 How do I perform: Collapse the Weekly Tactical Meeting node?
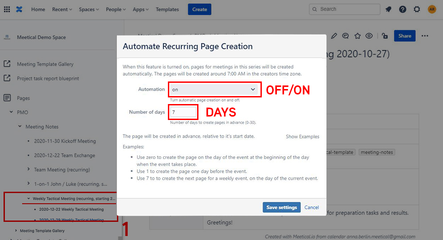(28, 198)
